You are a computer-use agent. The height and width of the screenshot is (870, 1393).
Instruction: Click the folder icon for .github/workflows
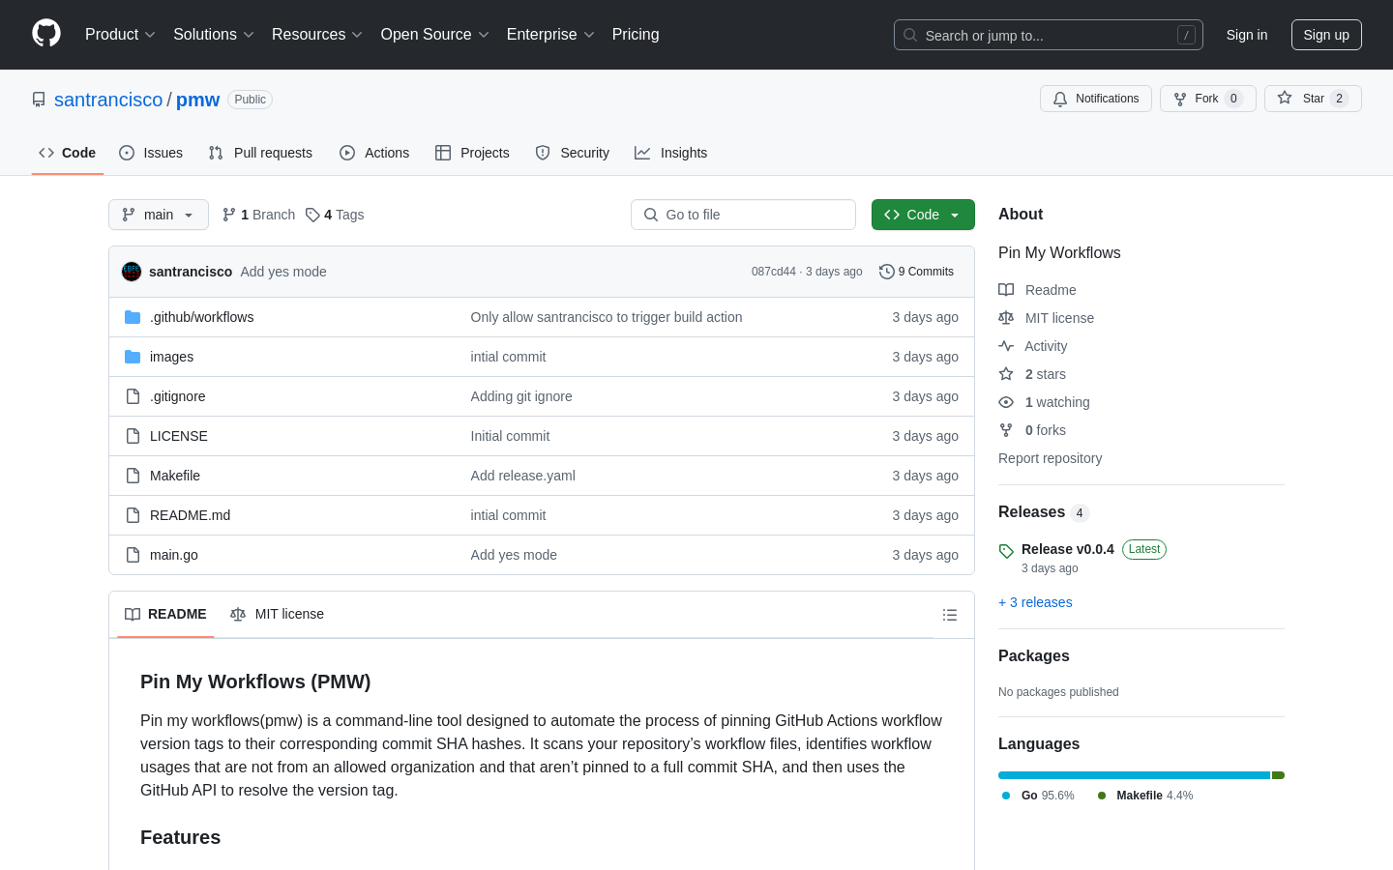tap(133, 317)
